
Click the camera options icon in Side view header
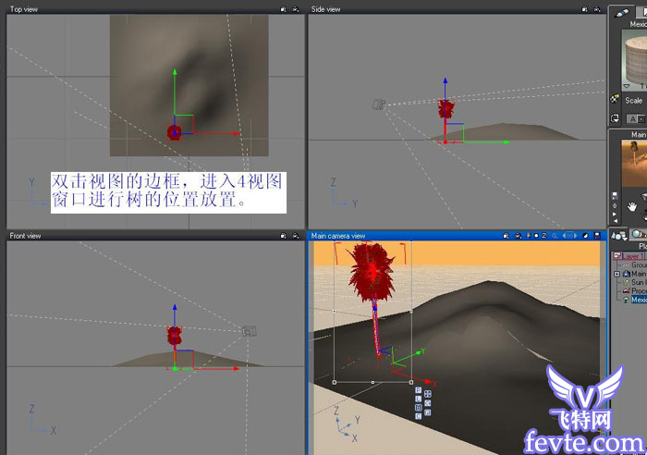597,9
